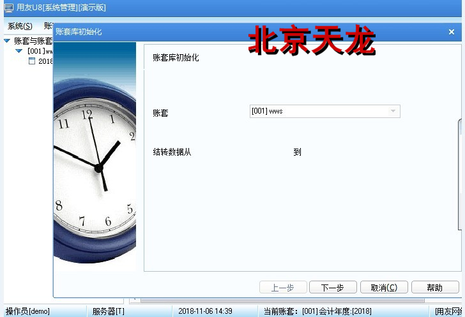The image size is (465, 317).
Task: Click the 上一步 (Previous) button
Action: pyautogui.click(x=283, y=287)
